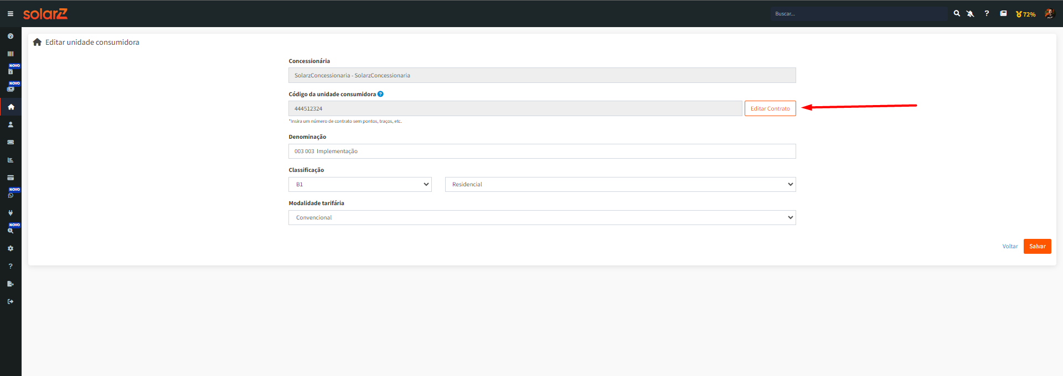Viewport: 1063px width, 376px height.
Task: Open the hamburger menu beside the logo
Action: pos(10,14)
